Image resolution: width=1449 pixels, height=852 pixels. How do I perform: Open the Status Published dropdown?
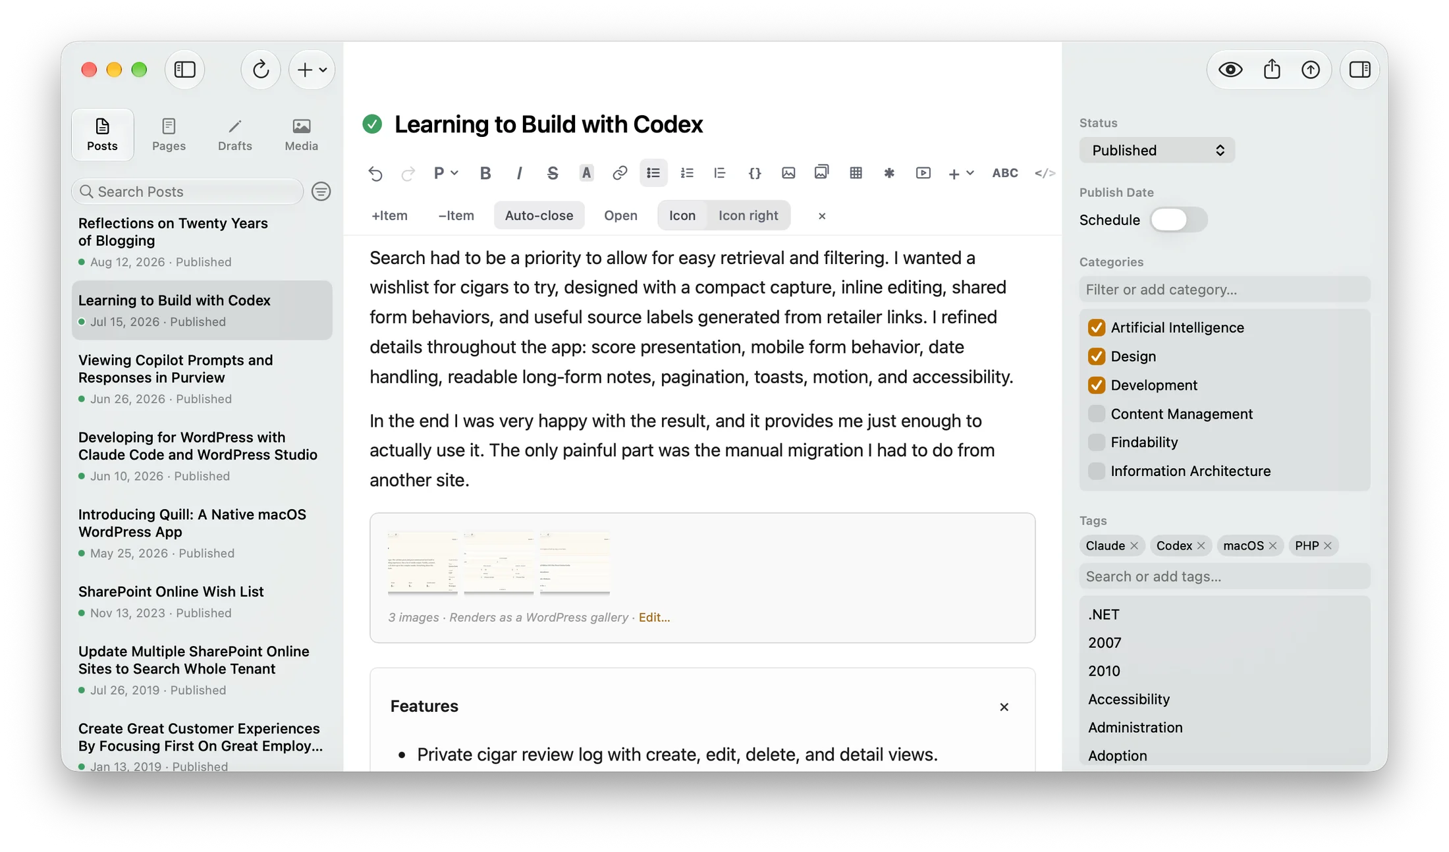1157,150
